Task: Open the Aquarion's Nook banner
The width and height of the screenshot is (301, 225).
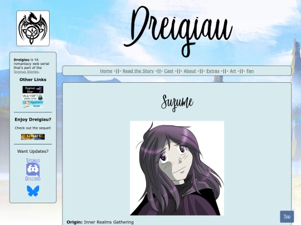Action: [33, 104]
